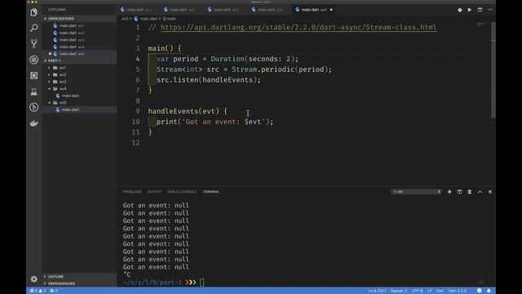The image size is (522, 294).
Task: Open the Debug view icon
Action: point(33,60)
